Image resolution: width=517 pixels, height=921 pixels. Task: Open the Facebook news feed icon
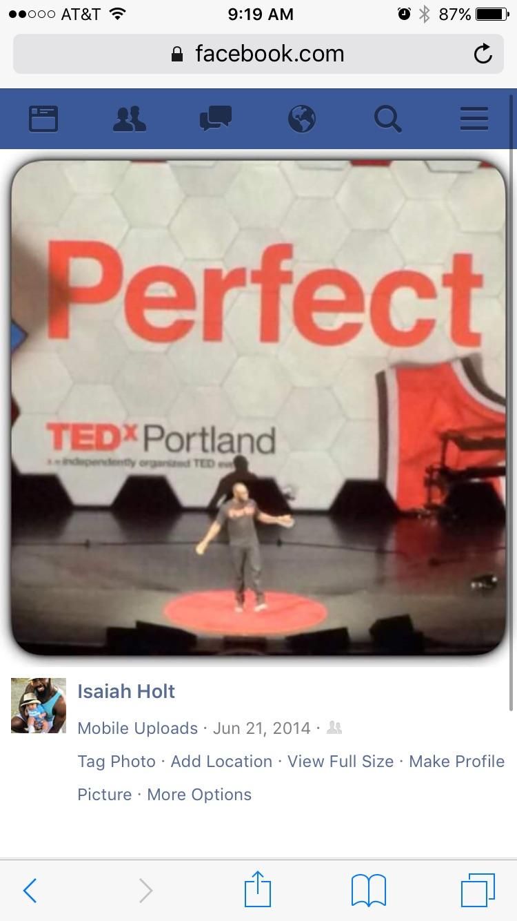(43, 119)
